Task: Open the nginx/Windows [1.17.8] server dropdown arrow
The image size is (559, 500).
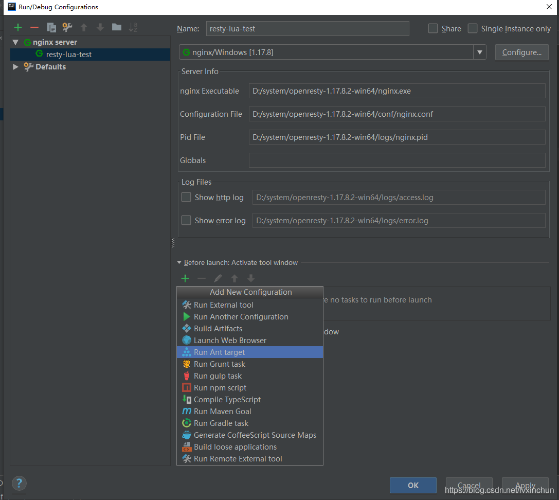Action: pos(479,52)
